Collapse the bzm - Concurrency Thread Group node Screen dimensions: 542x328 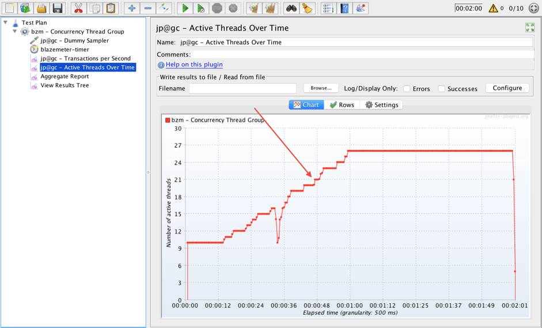click(x=14, y=32)
